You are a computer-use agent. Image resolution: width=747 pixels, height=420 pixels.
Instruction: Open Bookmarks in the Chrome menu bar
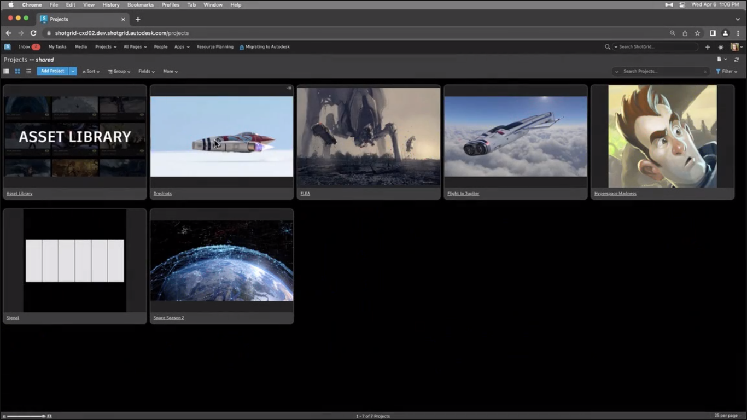point(141,4)
